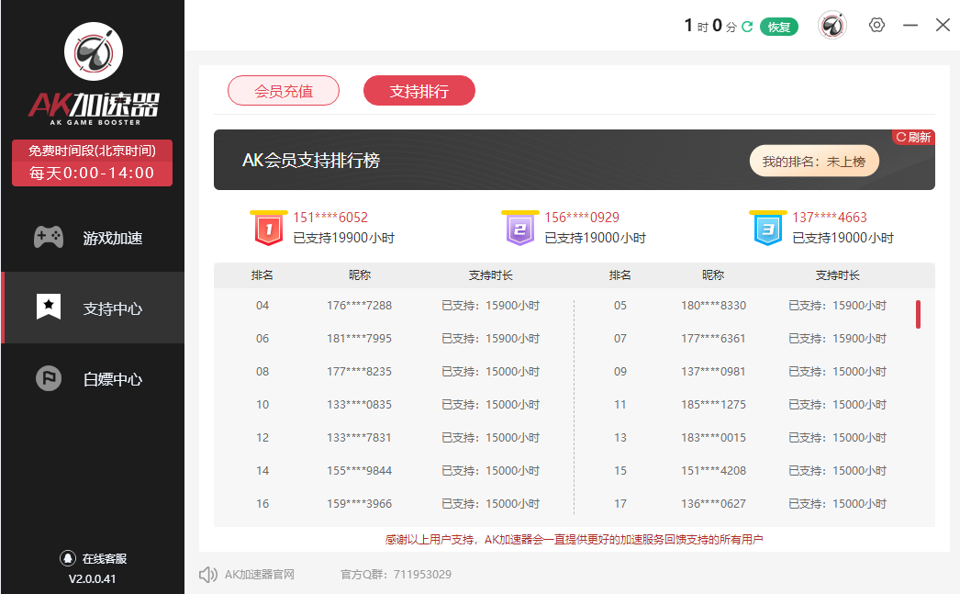Click 我的排名：未上榜 badge
The width and height of the screenshot is (960, 594).
pos(814,161)
